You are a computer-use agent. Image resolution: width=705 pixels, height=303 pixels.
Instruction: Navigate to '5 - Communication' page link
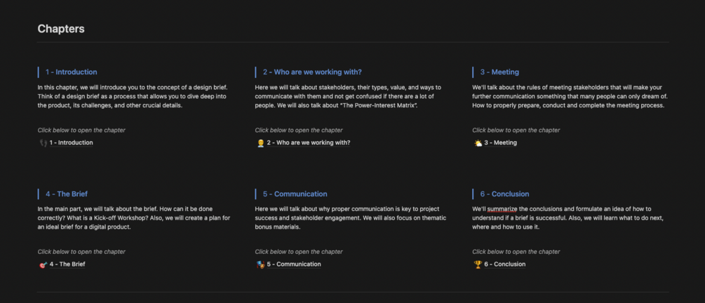pos(293,264)
